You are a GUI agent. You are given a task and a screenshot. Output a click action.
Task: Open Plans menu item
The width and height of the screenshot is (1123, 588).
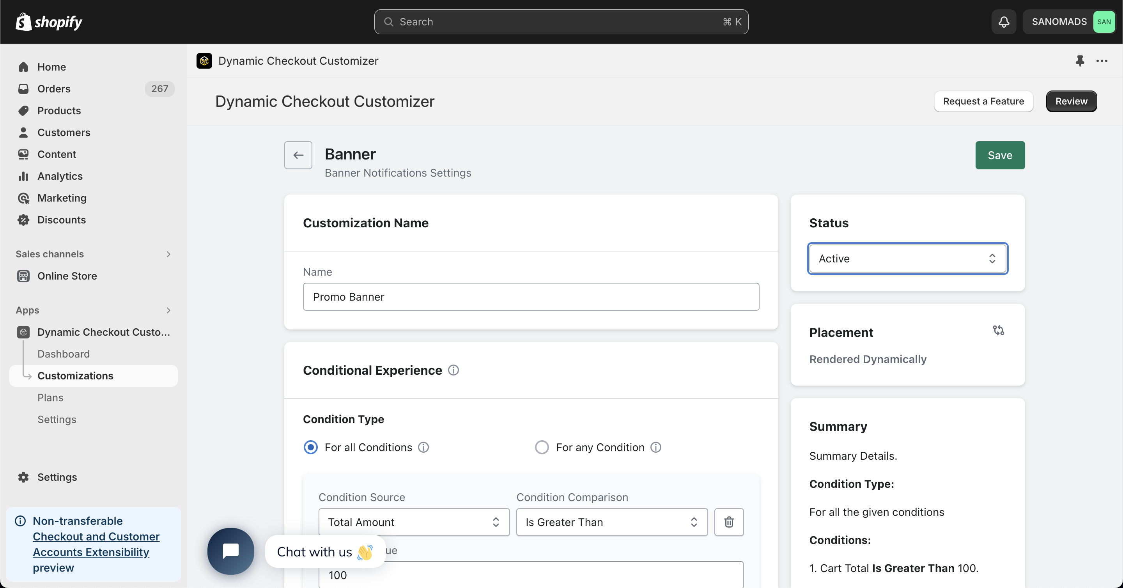50,397
